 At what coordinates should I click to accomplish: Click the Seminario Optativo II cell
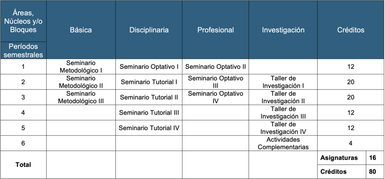pos(215,66)
